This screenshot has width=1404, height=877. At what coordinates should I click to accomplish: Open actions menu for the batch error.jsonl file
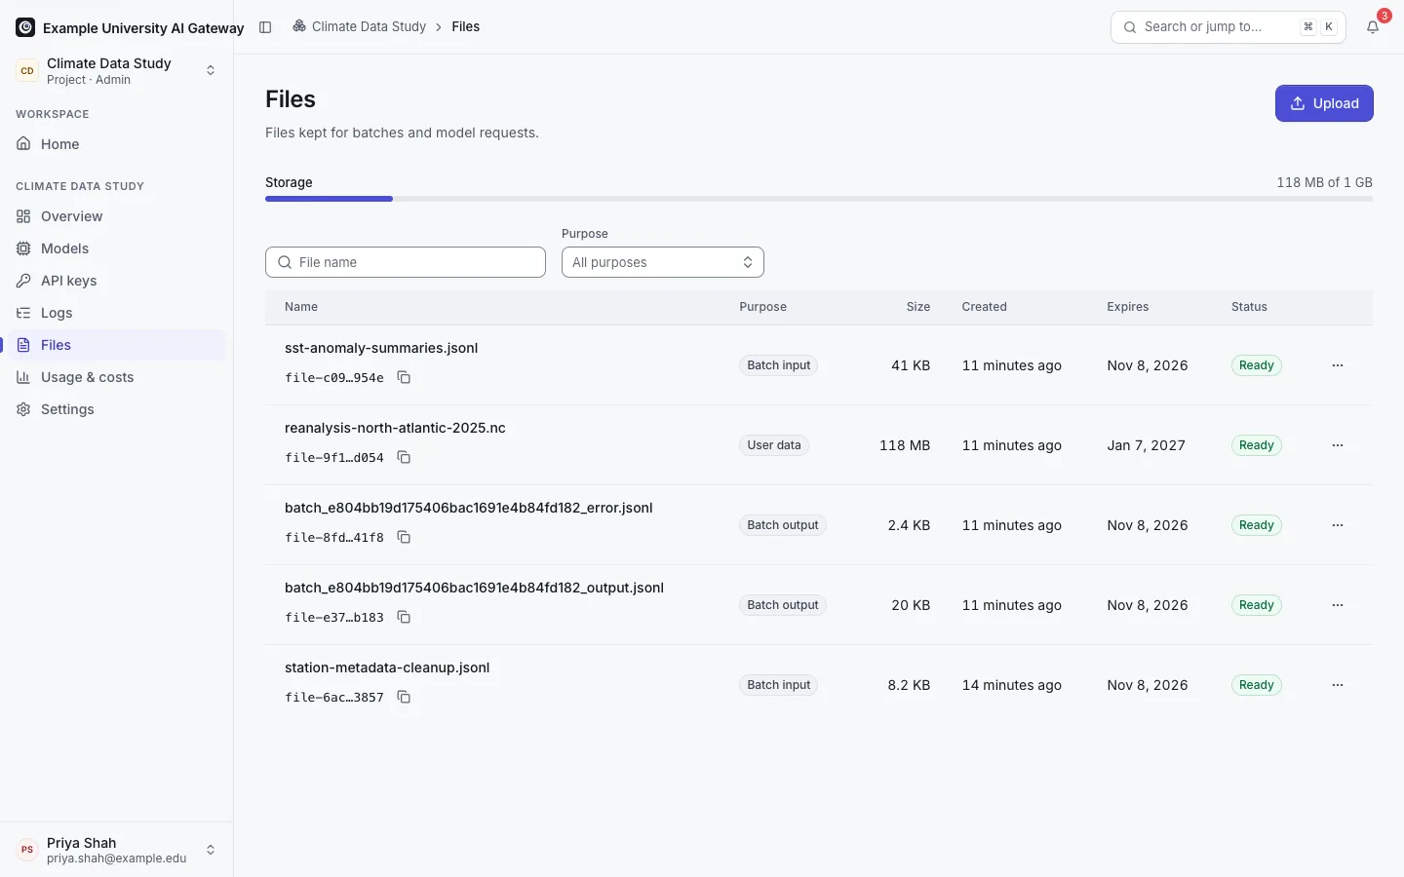(x=1338, y=525)
